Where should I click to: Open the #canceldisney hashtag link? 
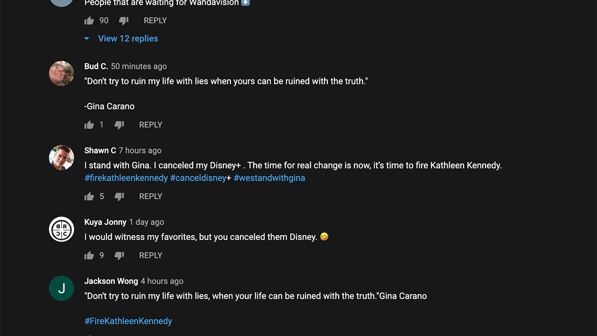pos(198,178)
